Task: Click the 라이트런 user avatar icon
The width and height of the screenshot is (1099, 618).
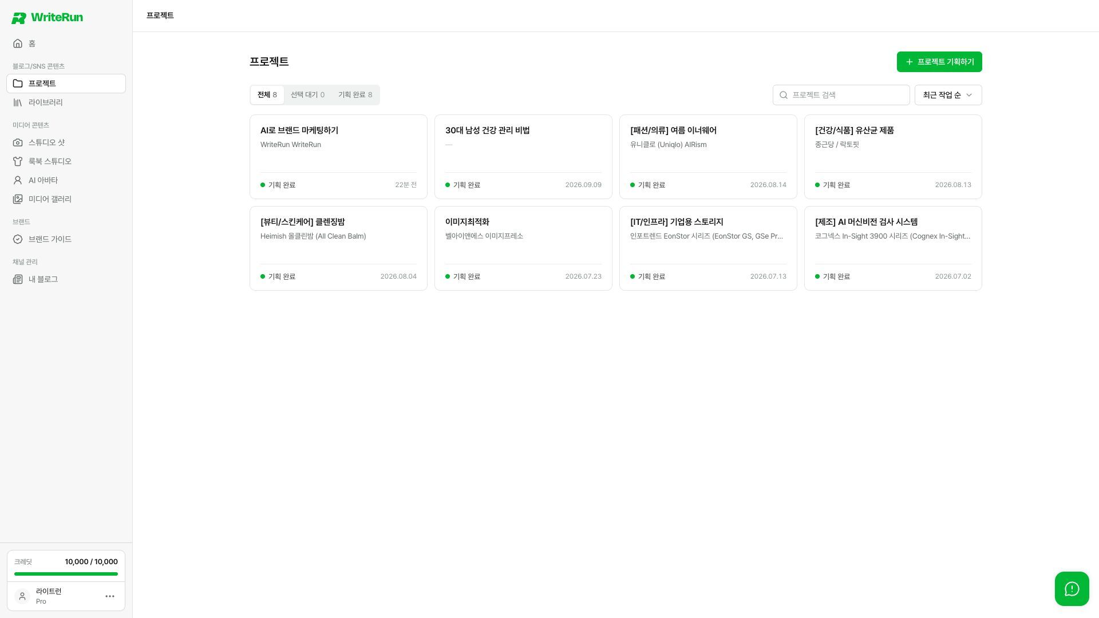Action: point(22,596)
